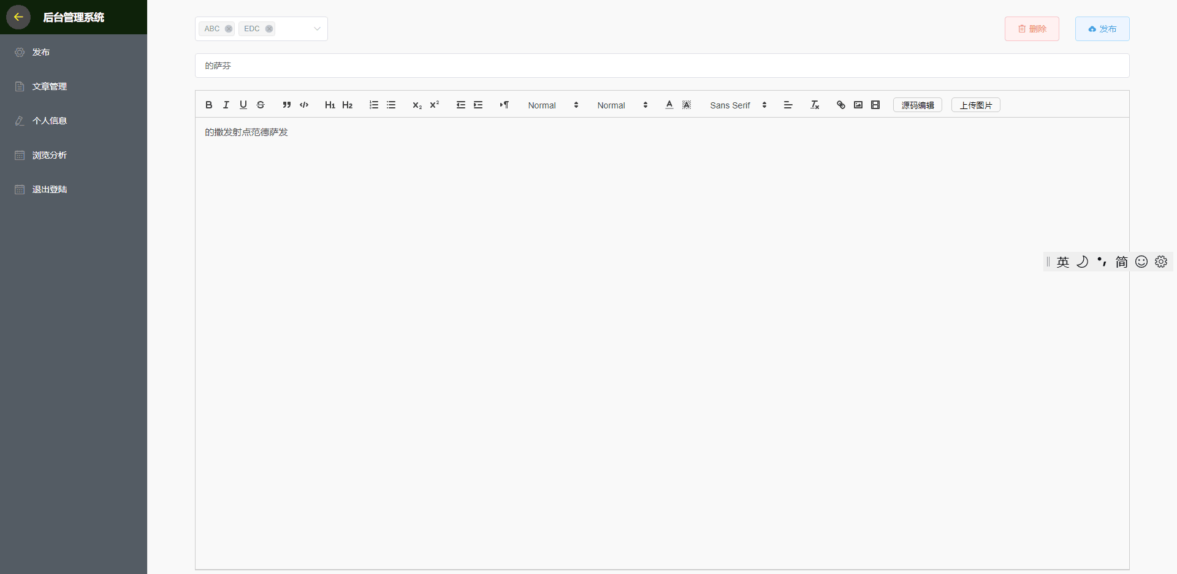Increase text indent

478,105
